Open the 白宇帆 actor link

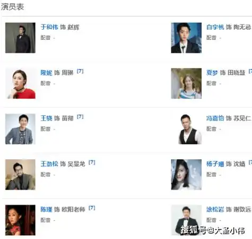[x=215, y=27]
